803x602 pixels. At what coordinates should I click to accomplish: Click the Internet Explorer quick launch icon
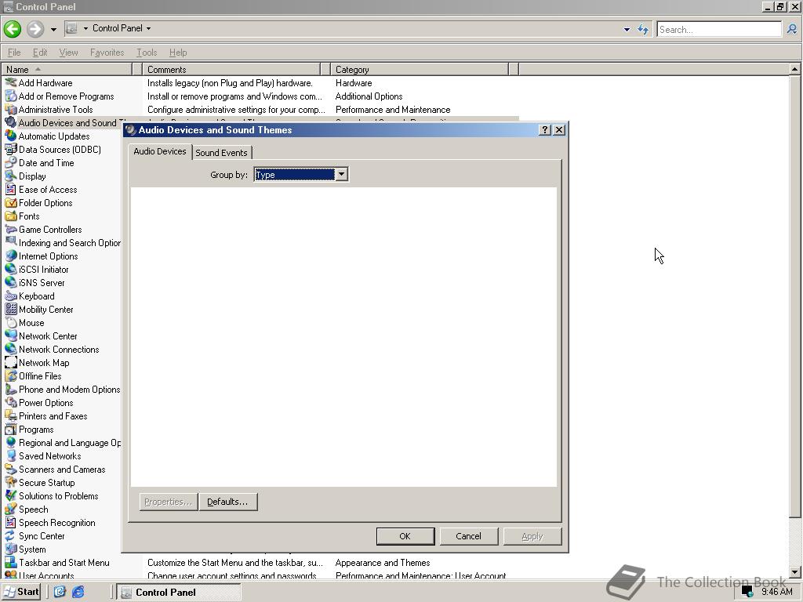coord(78,593)
